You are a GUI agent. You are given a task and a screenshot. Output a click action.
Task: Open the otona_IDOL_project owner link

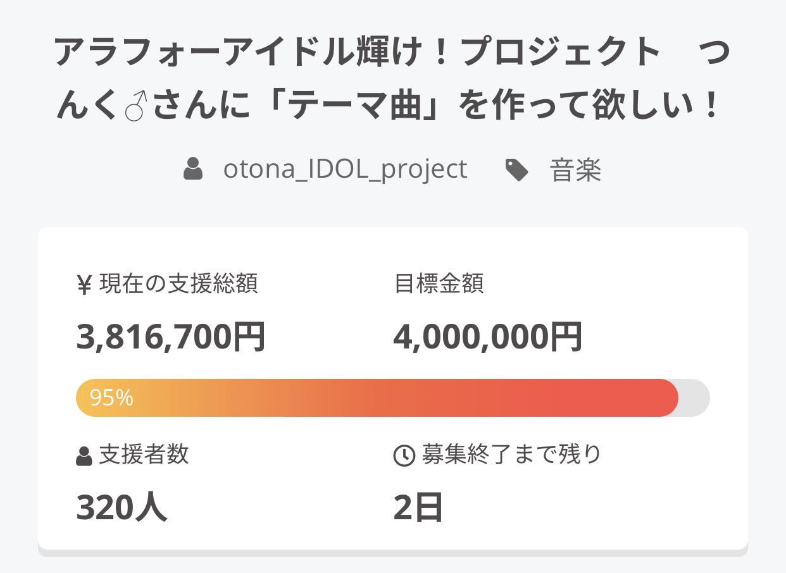click(345, 169)
